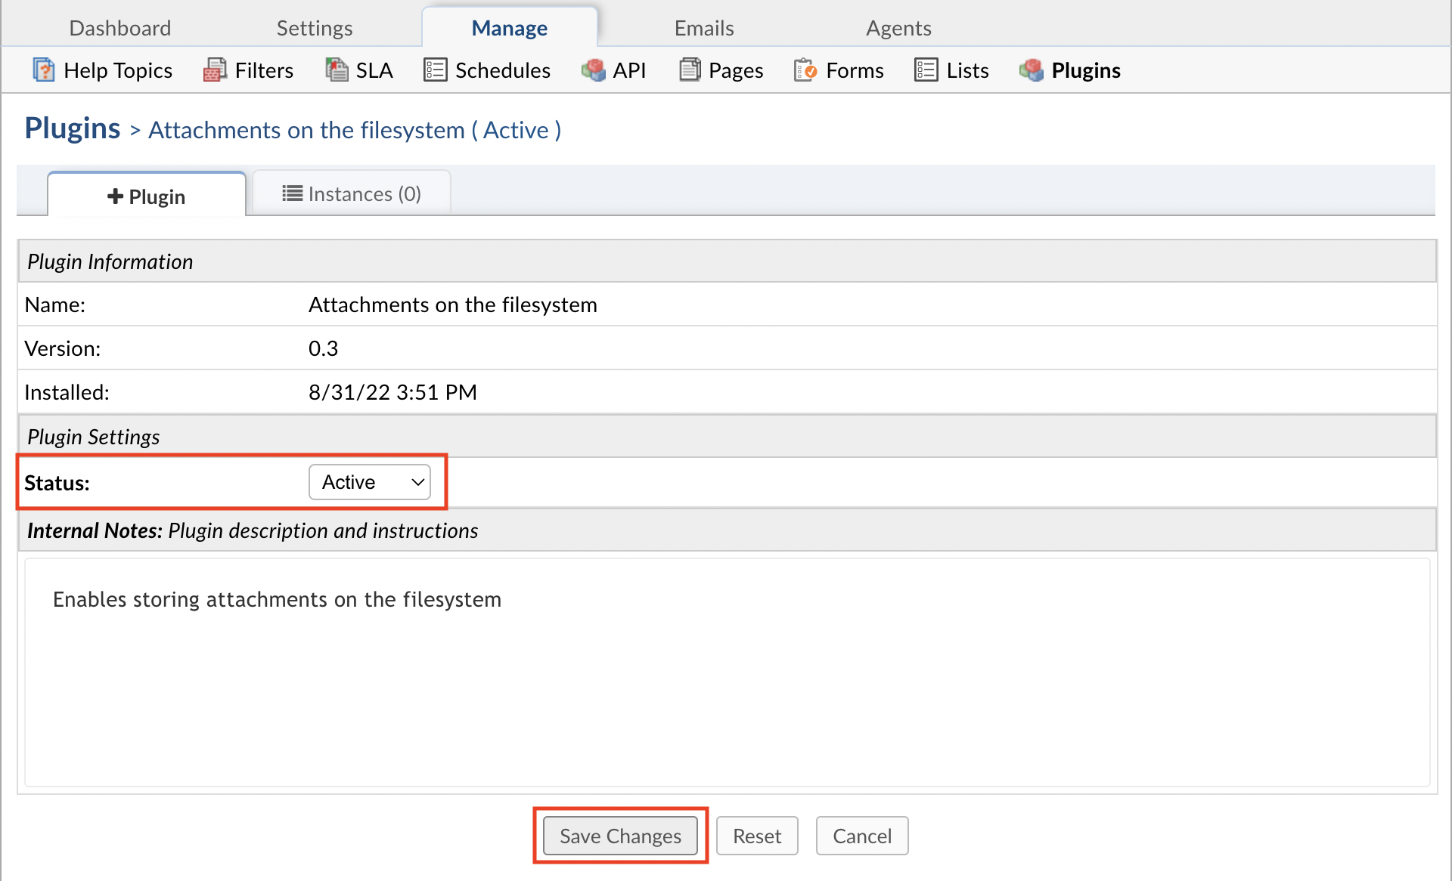Open the Lists section
This screenshot has height=881, width=1452.
[x=951, y=70]
